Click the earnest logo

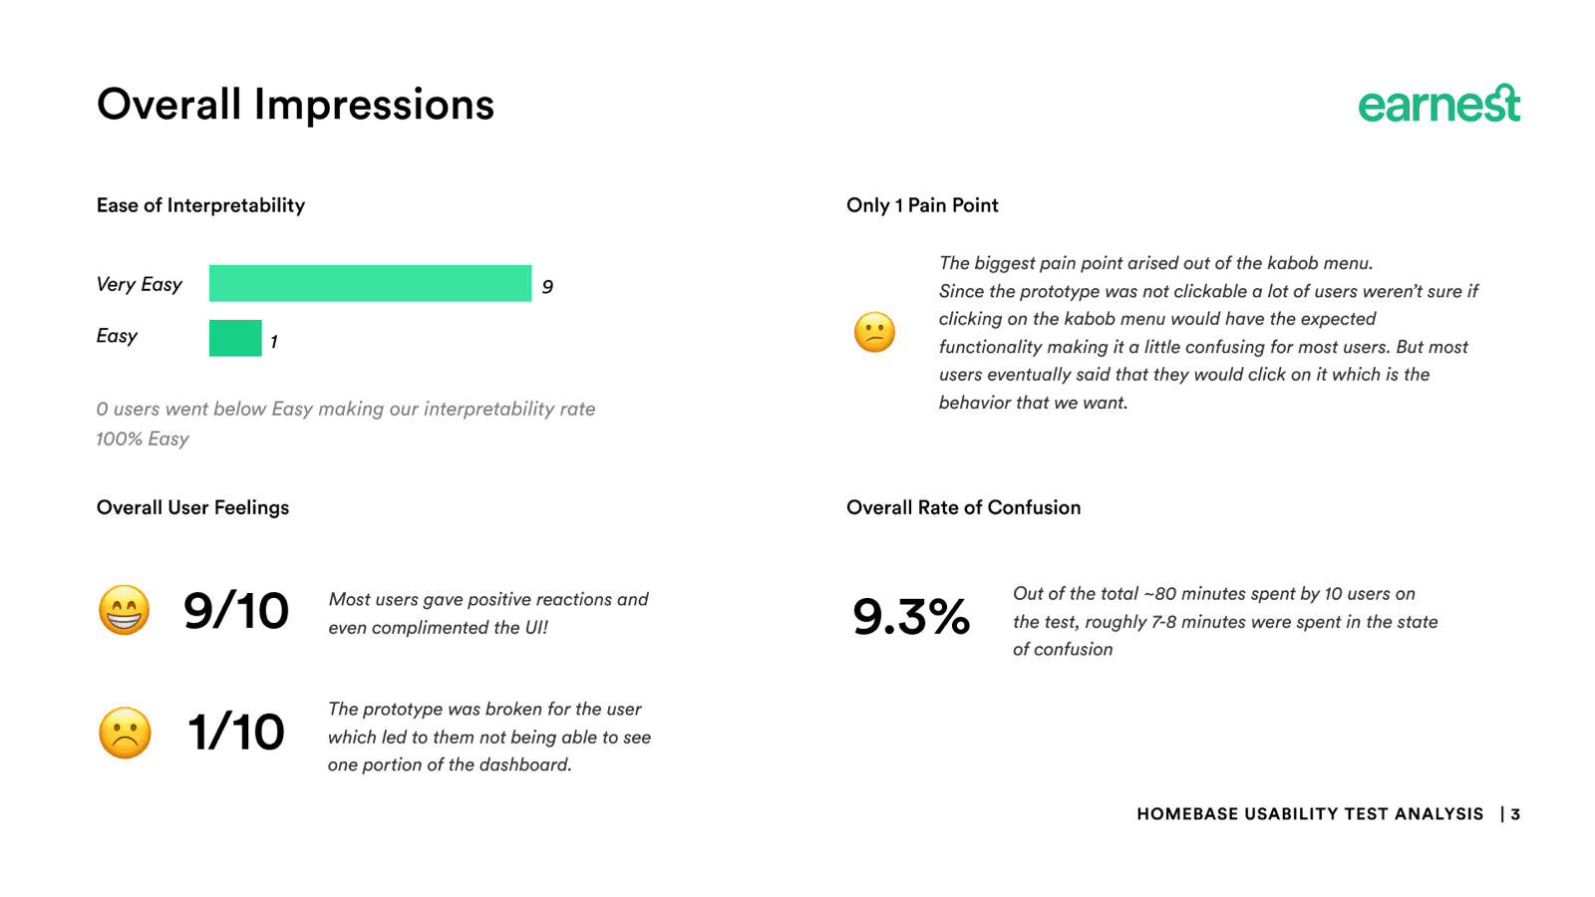1438,104
